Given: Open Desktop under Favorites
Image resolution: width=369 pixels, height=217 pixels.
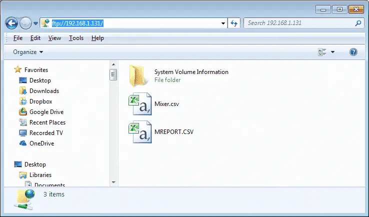Looking at the screenshot, I should coord(40,80).
